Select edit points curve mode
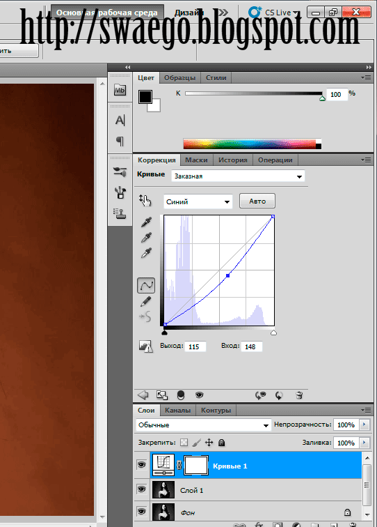 point(146,285)
